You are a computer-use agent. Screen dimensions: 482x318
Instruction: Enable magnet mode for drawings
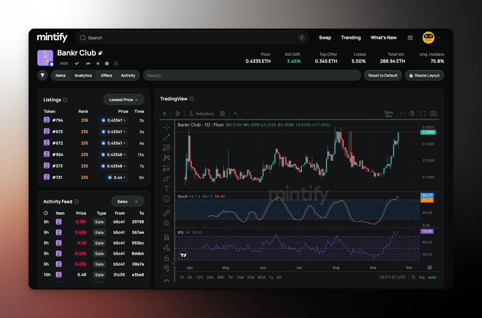point(166,236)
